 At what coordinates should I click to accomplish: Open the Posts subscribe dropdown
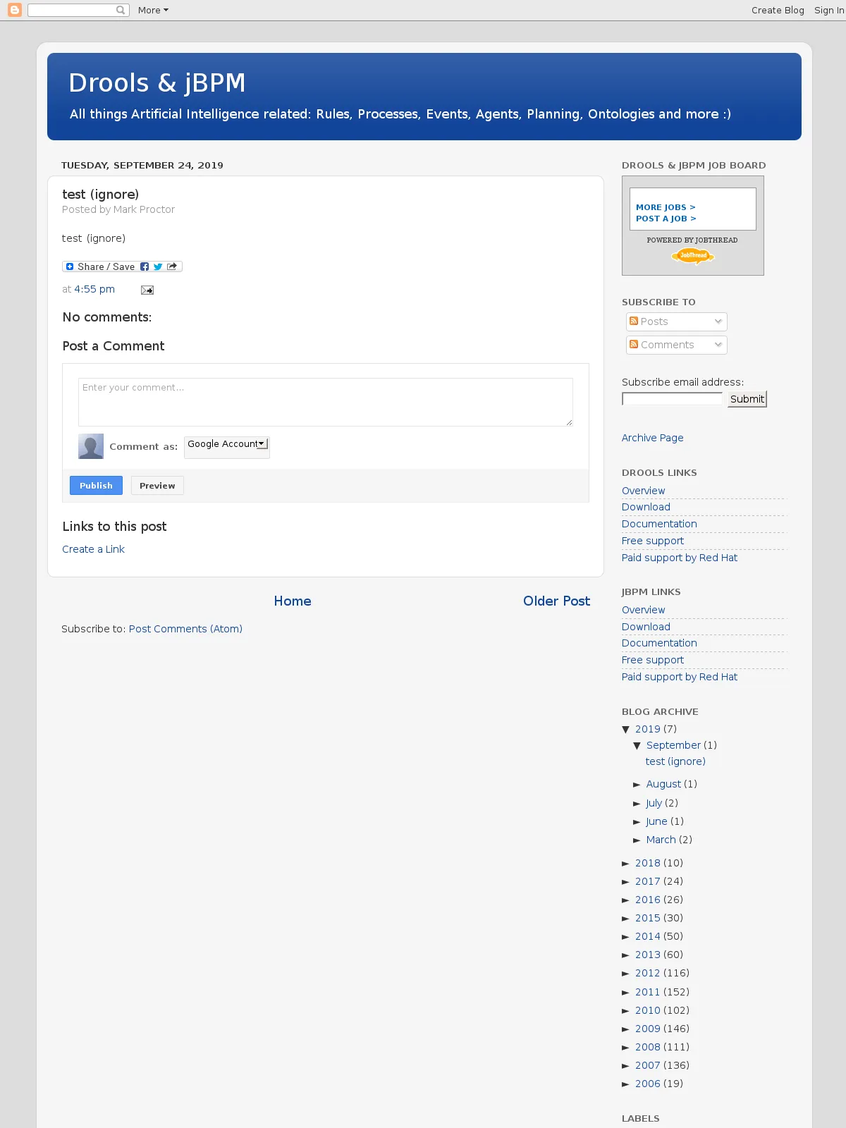coord(677,321)
